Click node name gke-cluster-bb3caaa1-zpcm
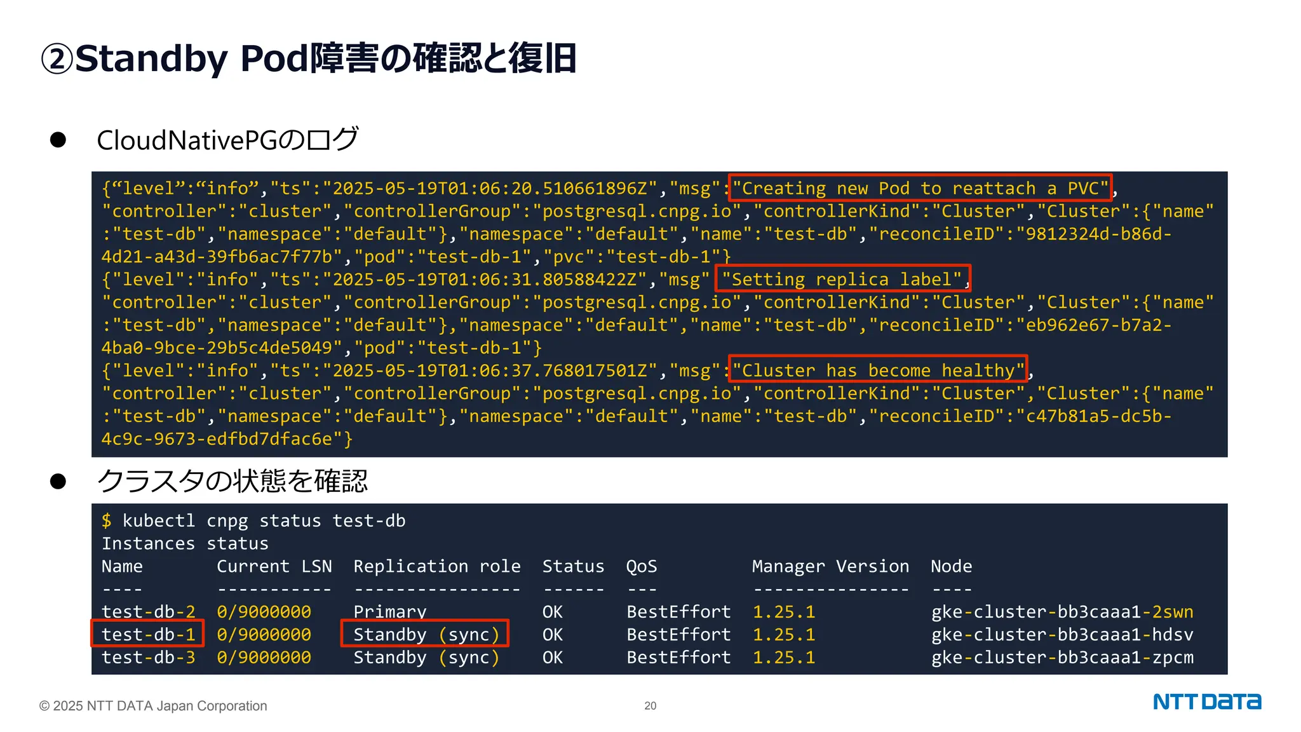 coord(1062,657)
